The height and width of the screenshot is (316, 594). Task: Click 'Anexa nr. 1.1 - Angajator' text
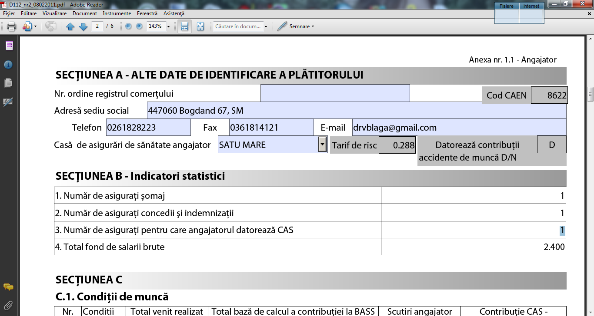coord(513,60)
